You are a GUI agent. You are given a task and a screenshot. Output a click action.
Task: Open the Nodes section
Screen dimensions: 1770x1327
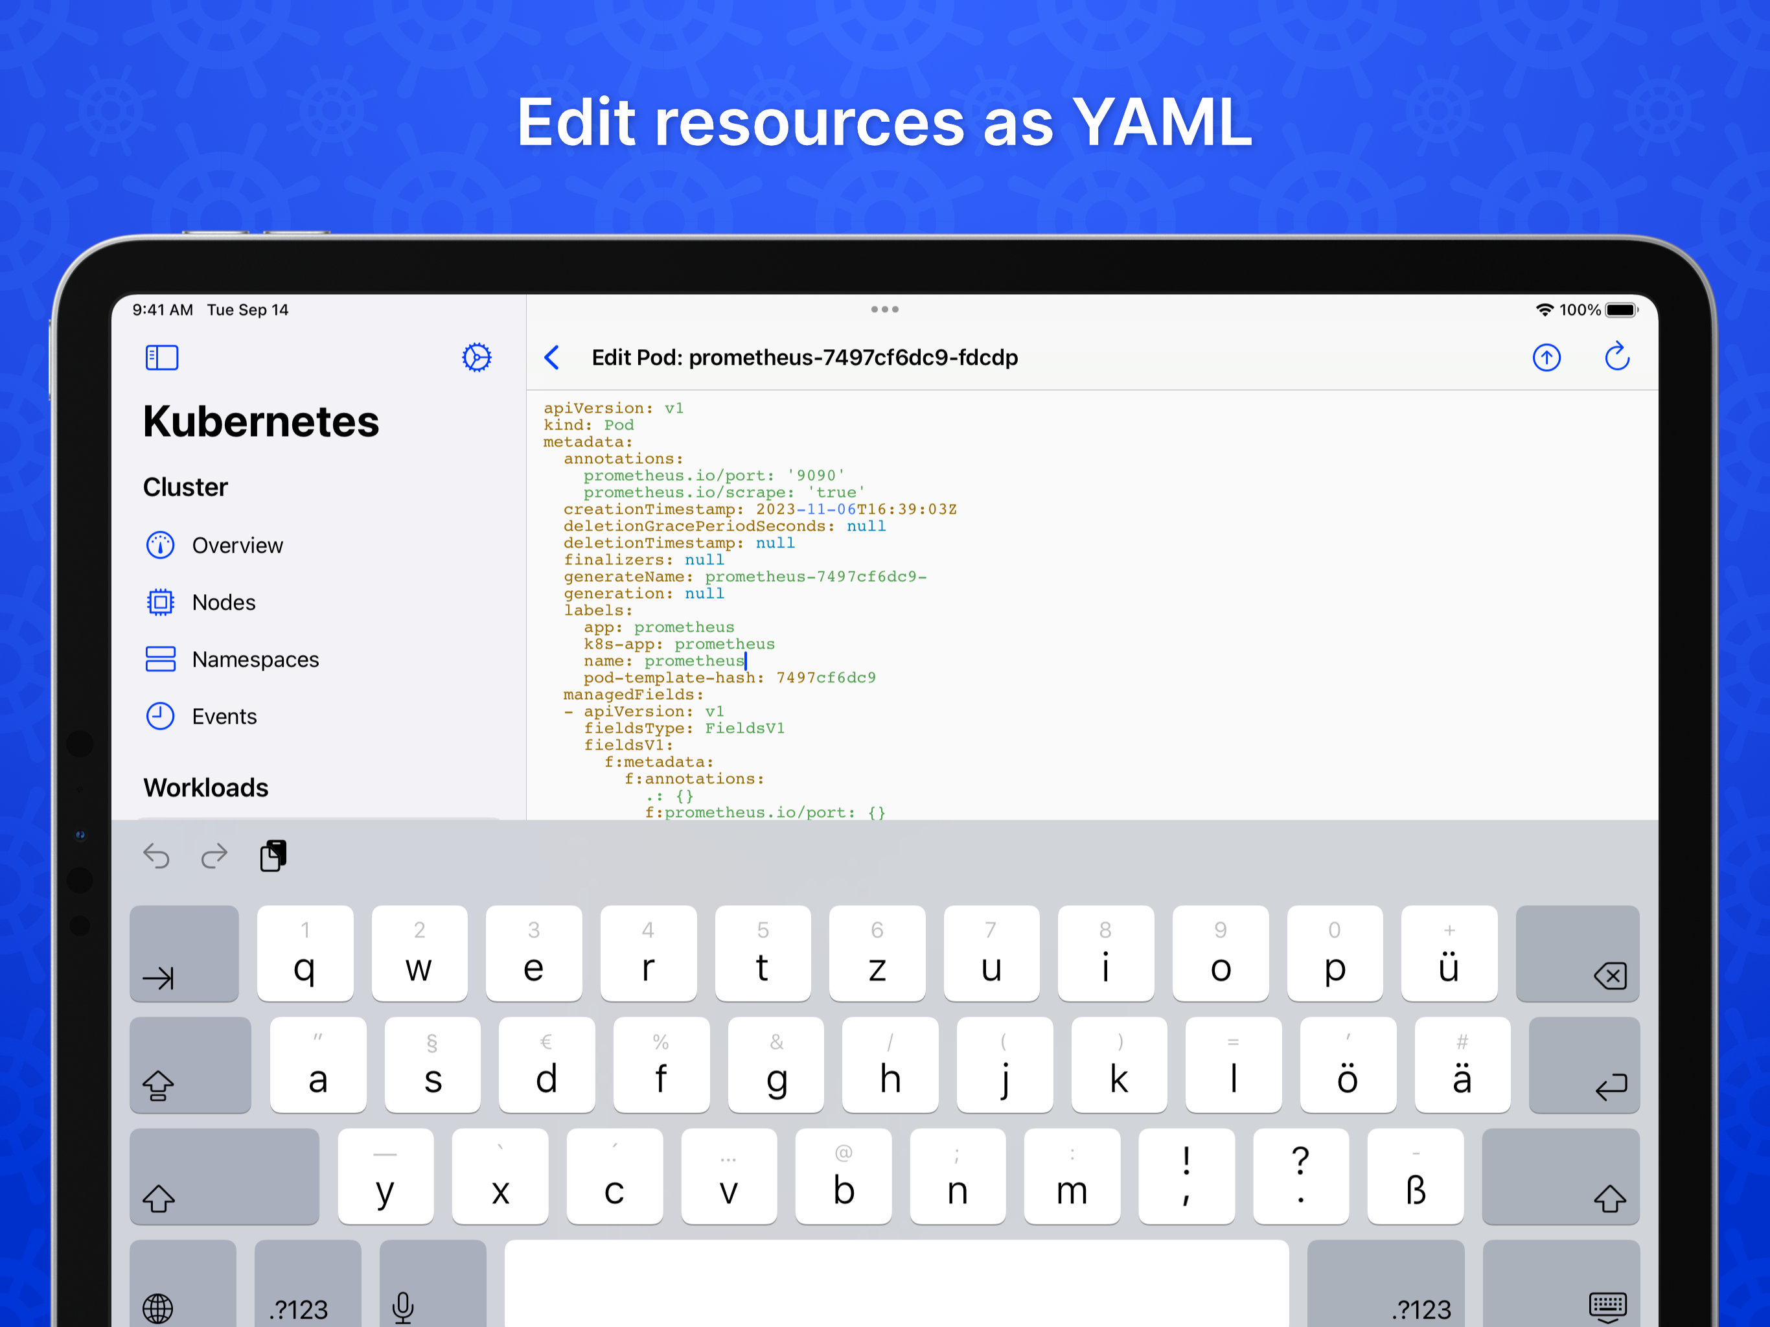point(224,602)
